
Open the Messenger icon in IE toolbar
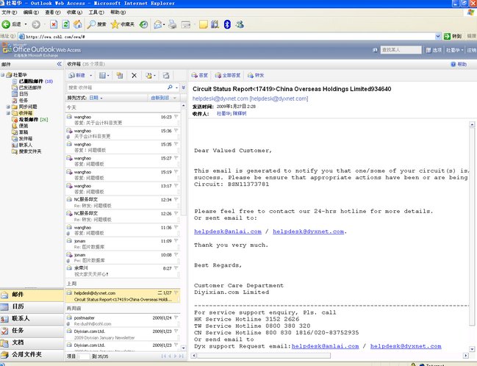240,24
